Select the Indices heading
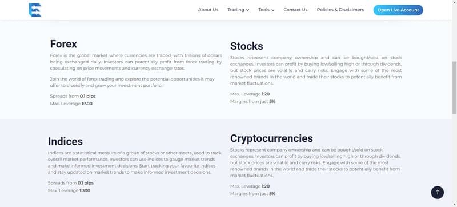 [65, 141]
